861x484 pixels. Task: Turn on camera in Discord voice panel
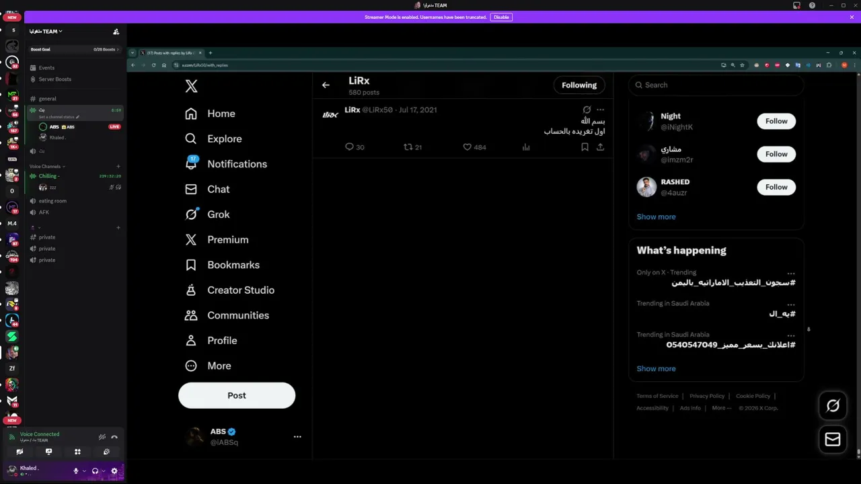click(x=20, y=452)
